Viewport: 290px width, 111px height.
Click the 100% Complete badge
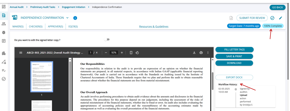pyautogui.click(x=273, y=26)
